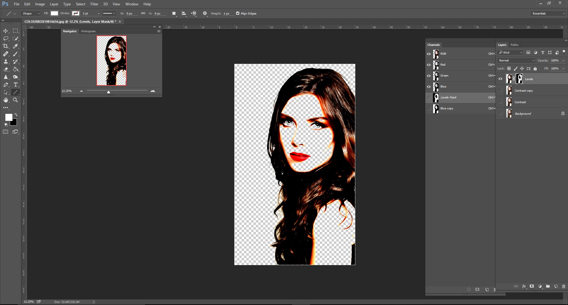
Task: Choose the Hand tool
Action: [x=6, y=100]
